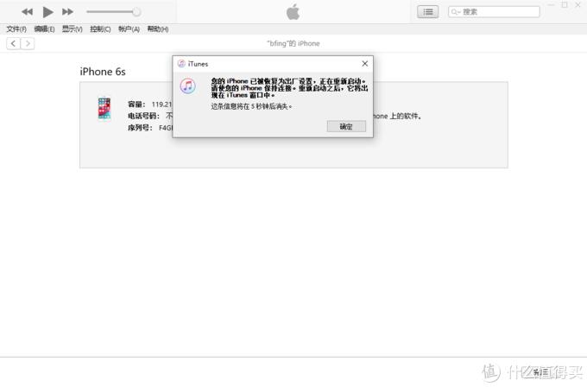Click the rewind previous track button
587x387 pixels.
click(x=27, y=12)
